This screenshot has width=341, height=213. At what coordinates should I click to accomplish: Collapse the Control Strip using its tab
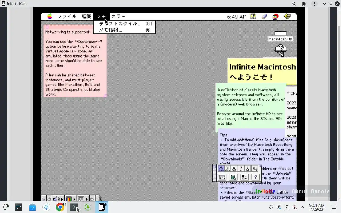[x=99, y=199]
